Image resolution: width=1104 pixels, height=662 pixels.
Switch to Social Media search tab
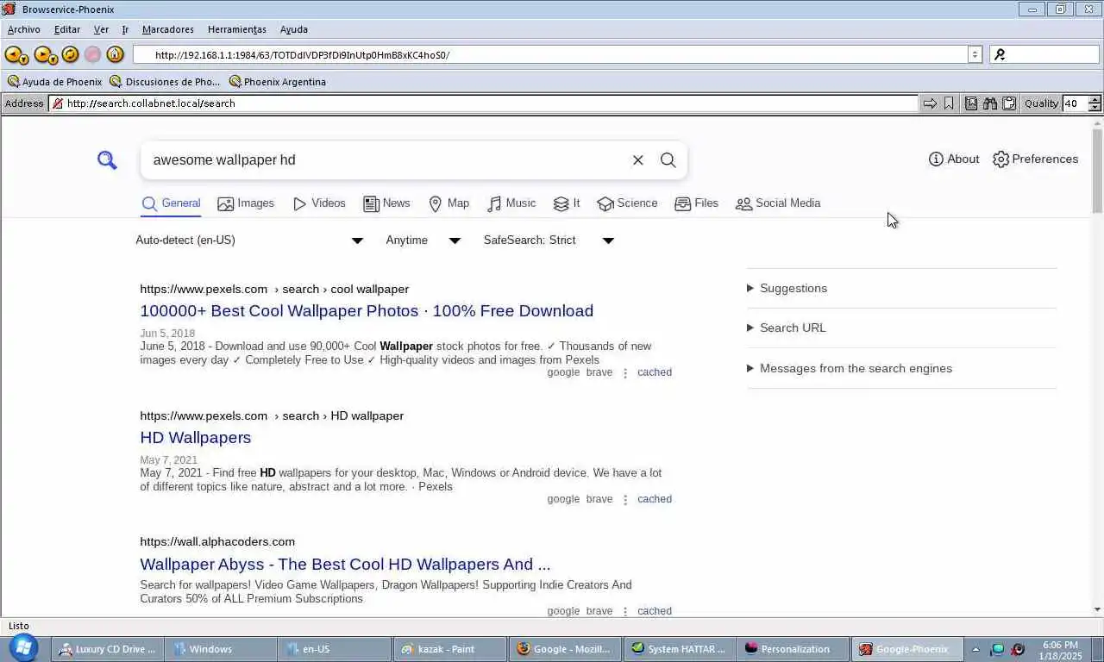pyautogui.click(x=778, y=204)
